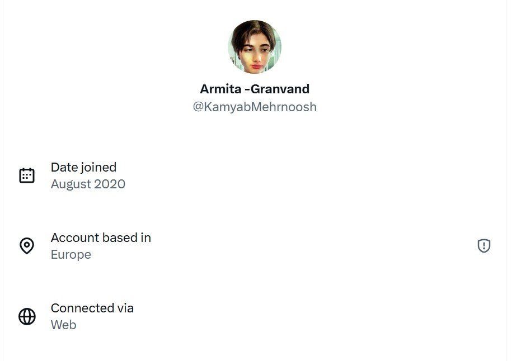Image resolution: width=521 pixels, height=361 pixels.
Task: Click the globe icon beside Connected via
Action: [27, 316]
